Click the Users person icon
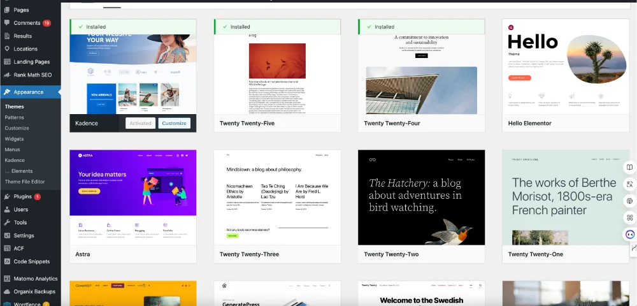Image resolution: width=637 pixels, height=306 pixels. [7, 210]
